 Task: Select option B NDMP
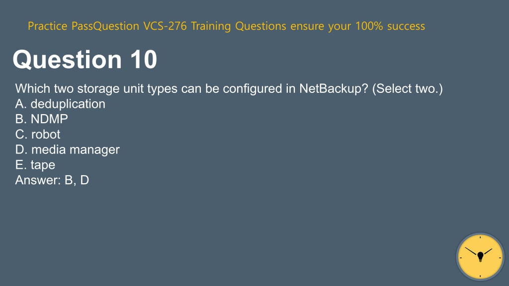[42, 119]
